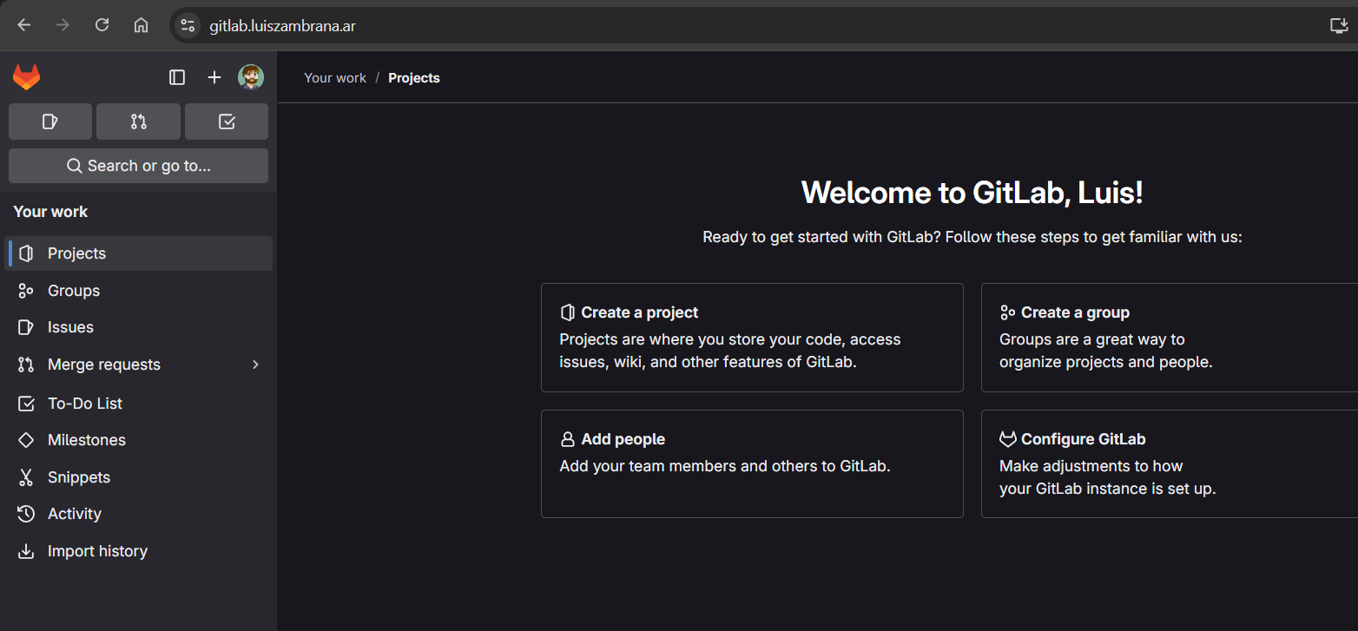Click the to-do items shortcut icon
This screenshot has height=631, width=1358.
(227, 122)
